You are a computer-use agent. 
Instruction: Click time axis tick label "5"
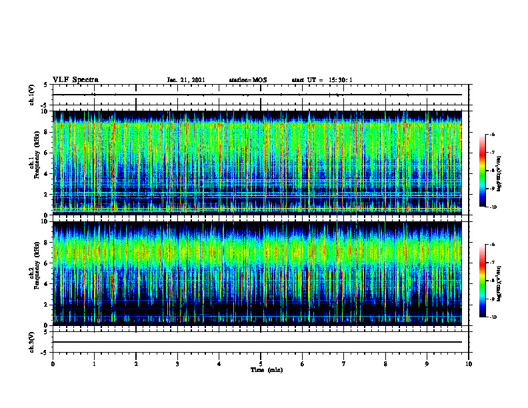point(261,364)
